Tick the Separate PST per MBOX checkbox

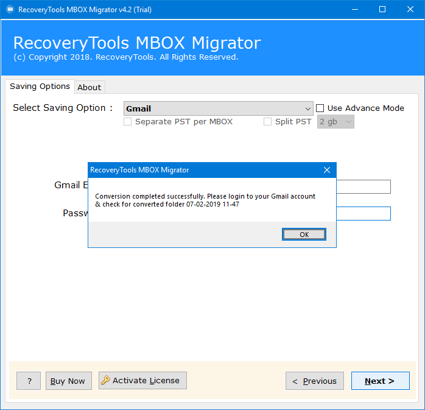pyautogui.click(x=128, y=121)
